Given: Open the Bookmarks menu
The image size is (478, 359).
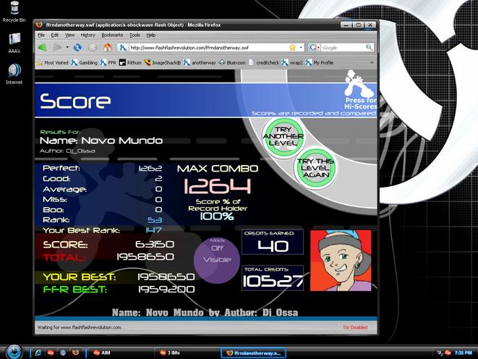Looking at the screenshot, I should coord(112,35).
